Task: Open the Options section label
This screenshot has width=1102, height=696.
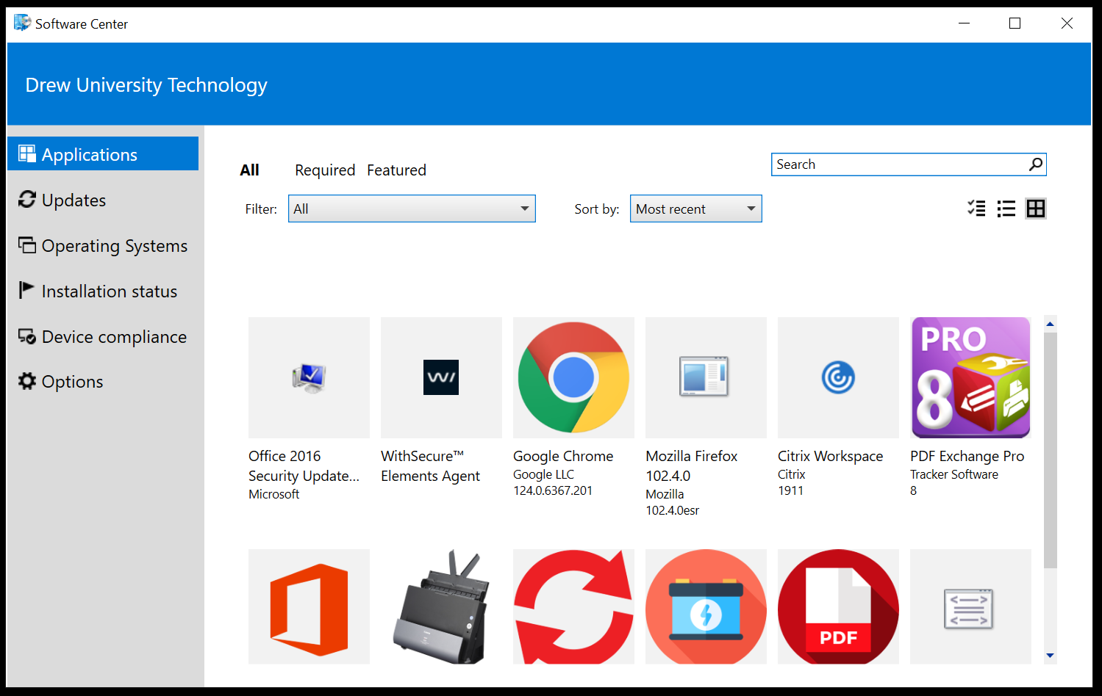Action: 72,382
